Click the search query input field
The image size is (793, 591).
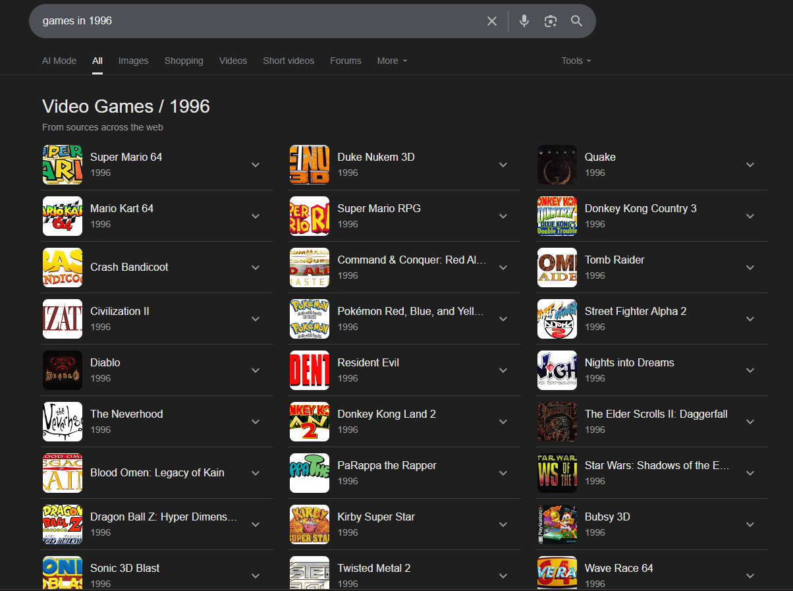tap(260, 21)
